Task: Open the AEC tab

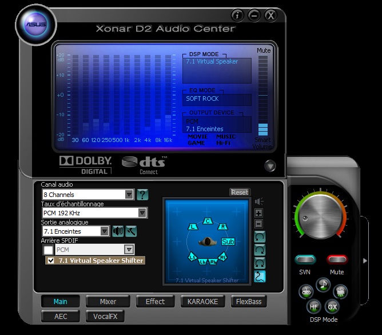Action: 61,316
